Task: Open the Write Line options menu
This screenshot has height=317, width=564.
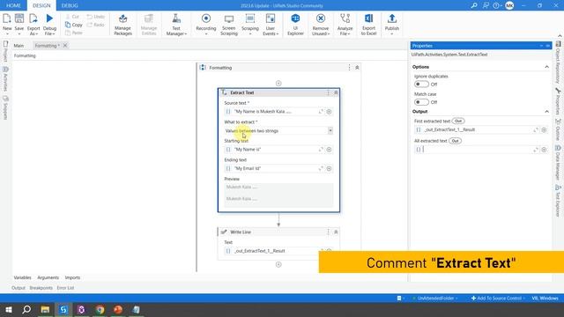Action: point(328,232)
